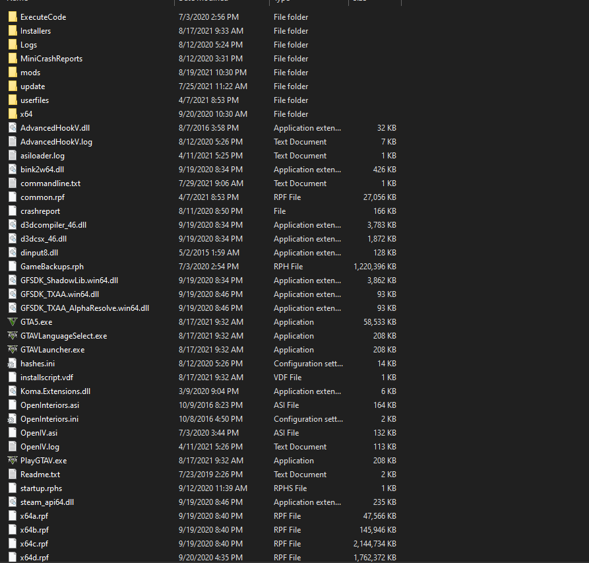Viewport: 589px width, 563px height.
Task: Click the Readme.txt document icon
Action: point(13,475)
